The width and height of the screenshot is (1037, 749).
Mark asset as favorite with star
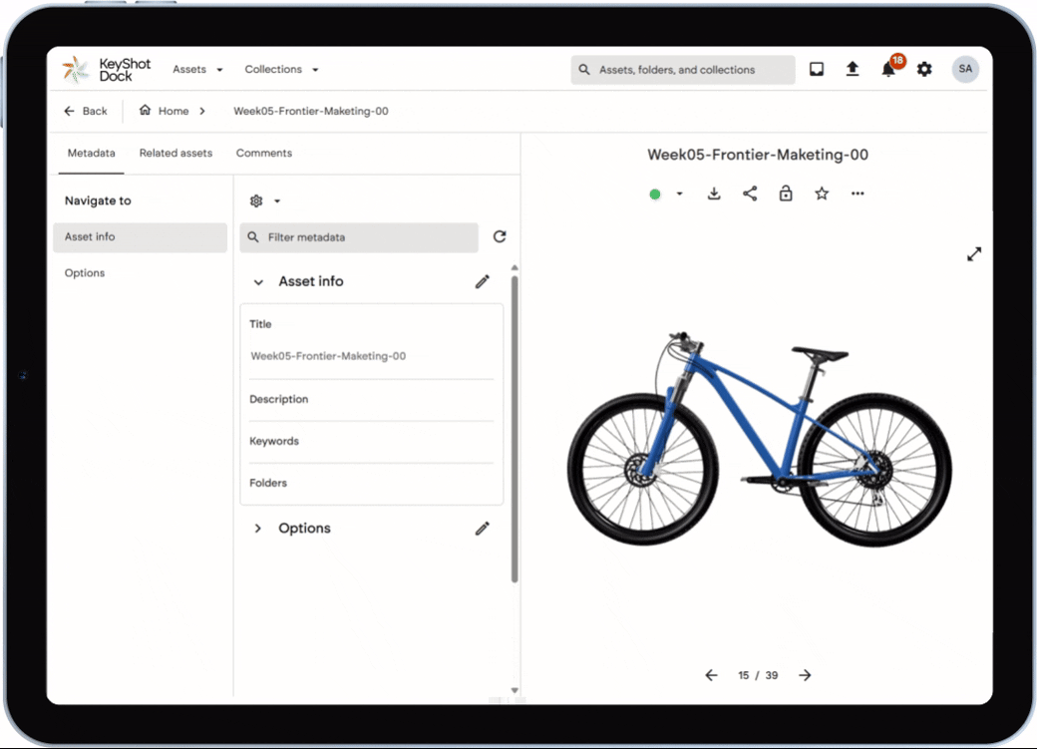point(822,193)
